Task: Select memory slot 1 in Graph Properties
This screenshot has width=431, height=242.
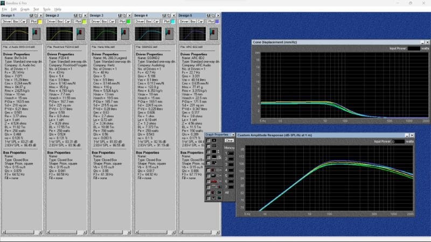Action: tap(231, 153)
